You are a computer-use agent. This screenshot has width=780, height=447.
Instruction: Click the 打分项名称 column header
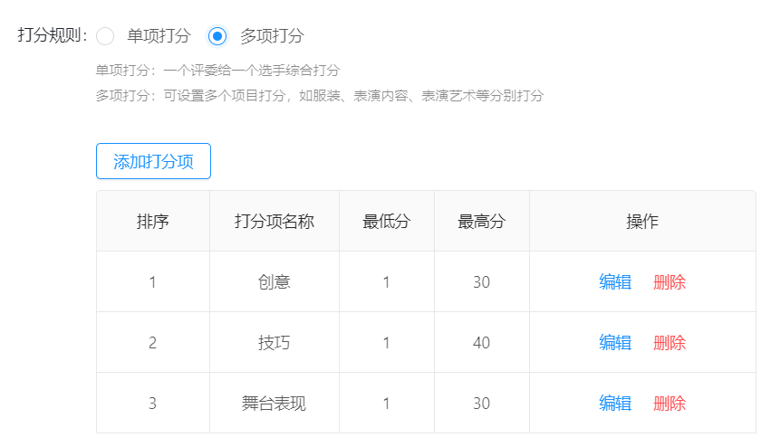(274, 221)
